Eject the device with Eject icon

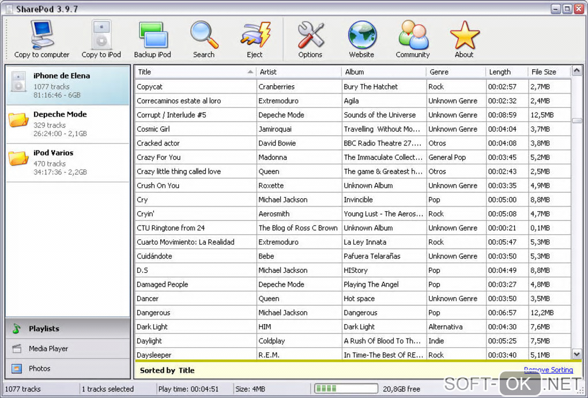(255, 35)
